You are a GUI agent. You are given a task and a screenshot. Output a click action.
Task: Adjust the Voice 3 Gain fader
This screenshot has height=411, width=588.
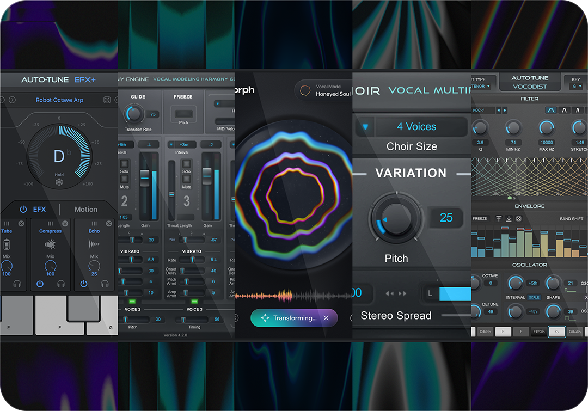pyautogui.click(x=207, y=176)
